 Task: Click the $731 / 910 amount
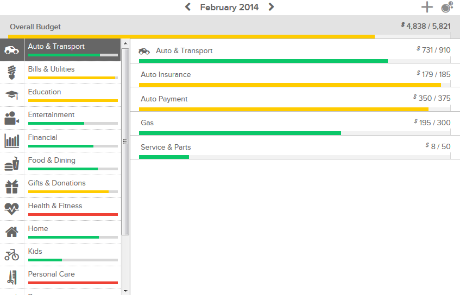[433, 50]
